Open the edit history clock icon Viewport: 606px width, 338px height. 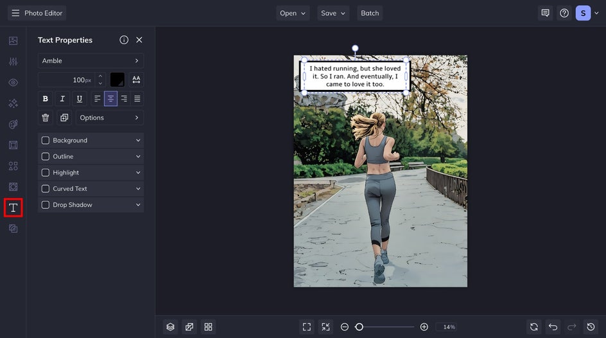click(x=591, y=327)
